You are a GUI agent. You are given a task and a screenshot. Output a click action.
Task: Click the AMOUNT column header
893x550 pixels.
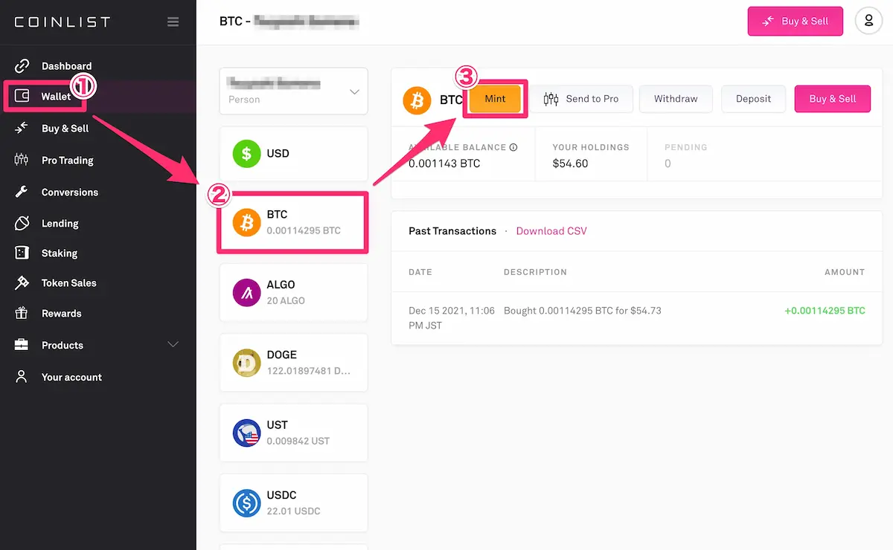tap(845, 272)
